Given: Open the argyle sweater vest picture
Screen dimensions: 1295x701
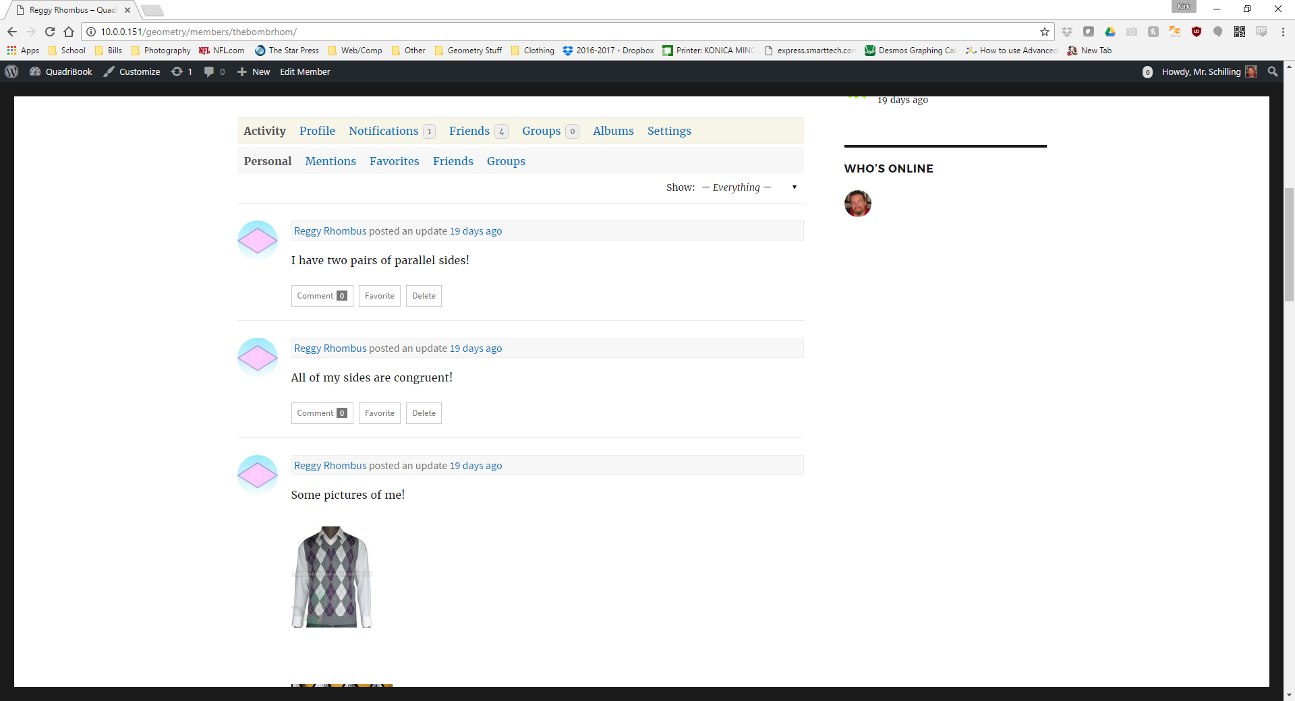Looking at the screenshot, I should [331, 577].
